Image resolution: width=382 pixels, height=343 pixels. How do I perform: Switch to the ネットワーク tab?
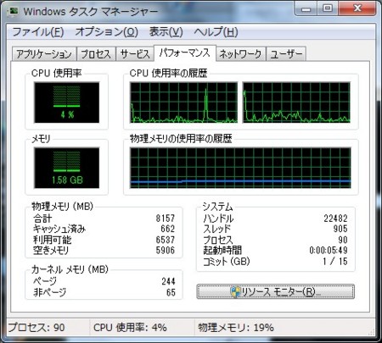coord(240,53)
